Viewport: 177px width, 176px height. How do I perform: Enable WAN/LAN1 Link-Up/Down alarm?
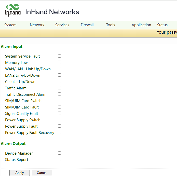[x=59, y=69]
